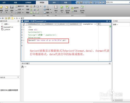Click the Run and Time (运行和计时) icon
The image size is (130, 103).
tap(82, 7)
